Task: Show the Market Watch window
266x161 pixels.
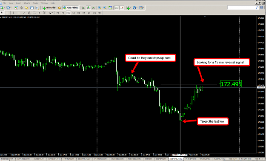Action: [x=16, y=8]
